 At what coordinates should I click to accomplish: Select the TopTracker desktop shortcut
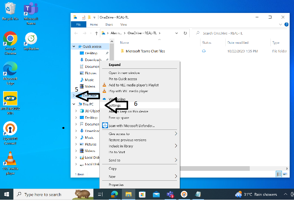31,42
